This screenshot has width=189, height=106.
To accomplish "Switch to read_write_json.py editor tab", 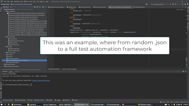I will click(x=85, y=7).
